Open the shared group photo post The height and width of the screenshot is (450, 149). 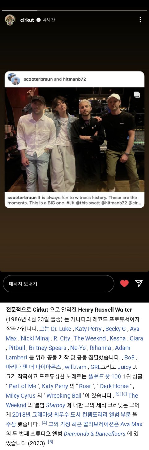coord(74,140)
